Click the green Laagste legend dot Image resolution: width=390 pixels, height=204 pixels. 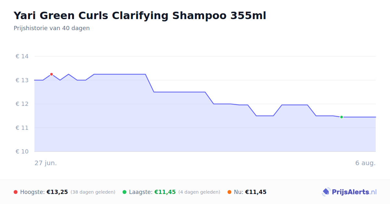pos(124,192)
